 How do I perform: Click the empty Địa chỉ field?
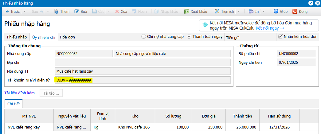tap(143, 63)
